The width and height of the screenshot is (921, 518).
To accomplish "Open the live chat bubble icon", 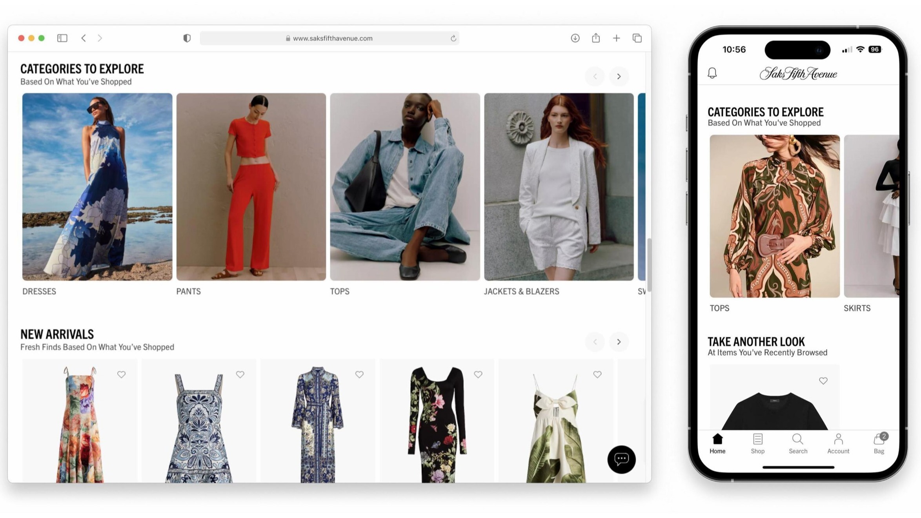I will (621, 459).
